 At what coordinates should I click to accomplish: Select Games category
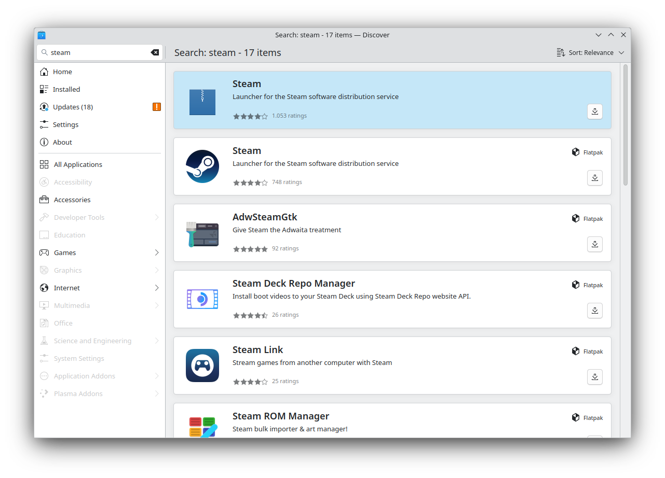coord(100,252)
